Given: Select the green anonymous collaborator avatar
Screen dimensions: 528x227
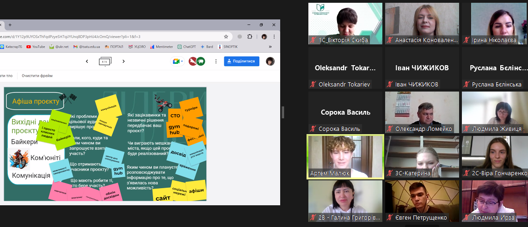Looking at the screenshot, I should [x=201, y=61].
